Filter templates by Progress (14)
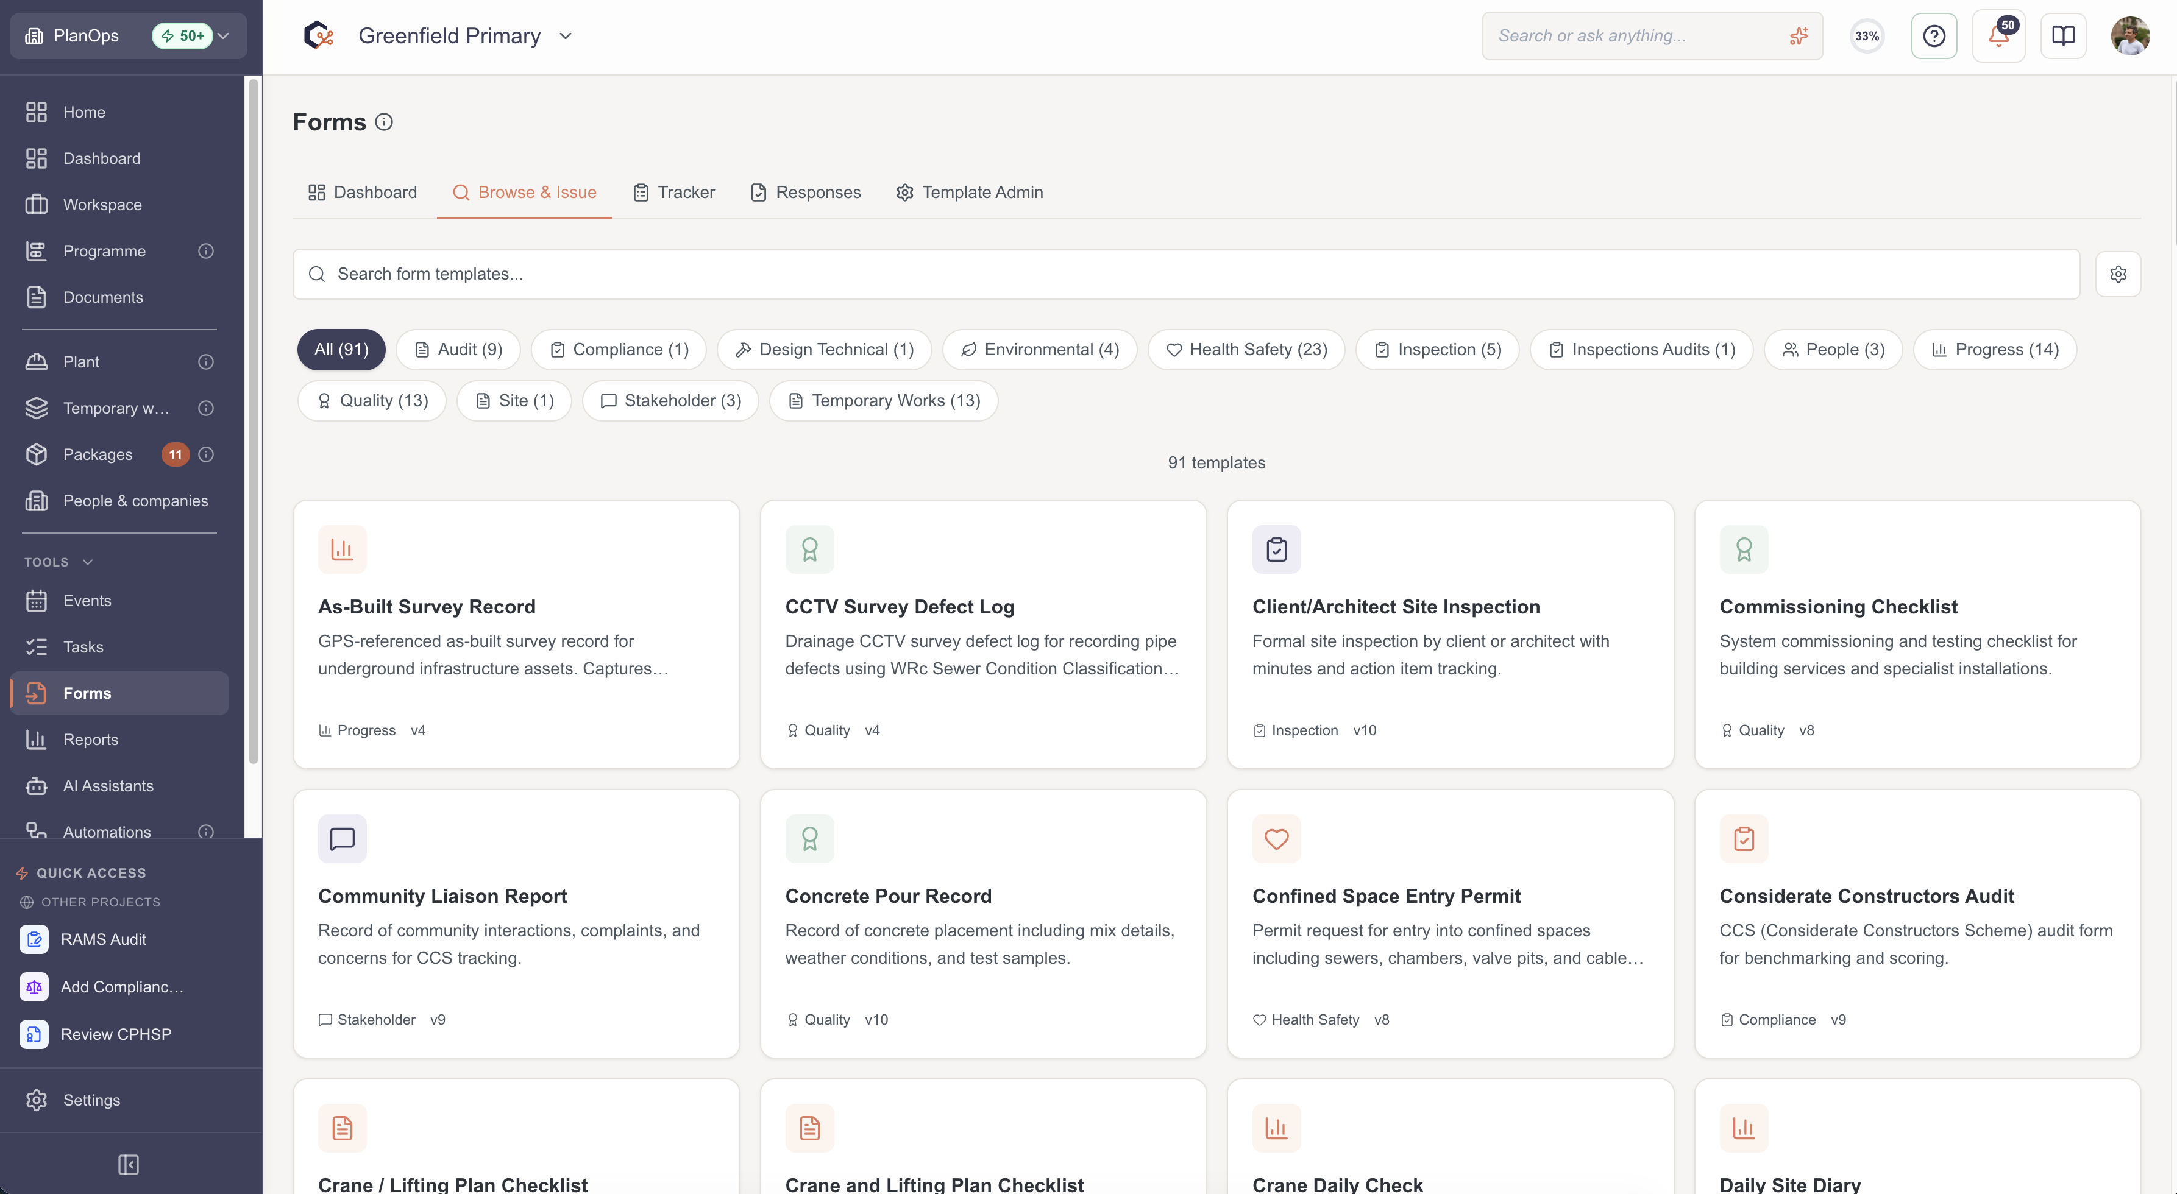This screenshot has width=2177, height=1194. [1994, 349]
